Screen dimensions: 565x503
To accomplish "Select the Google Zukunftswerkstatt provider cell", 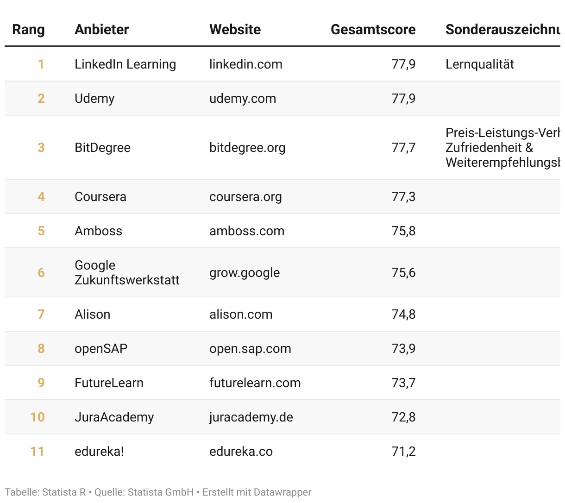I will coord(126,273).
